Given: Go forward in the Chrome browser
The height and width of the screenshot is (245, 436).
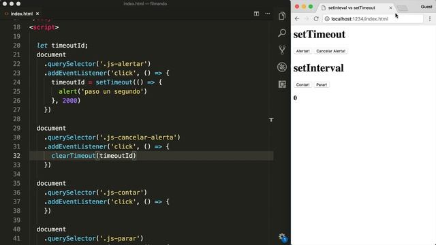Looking at the screenshot, I should (x=307, y=18).
